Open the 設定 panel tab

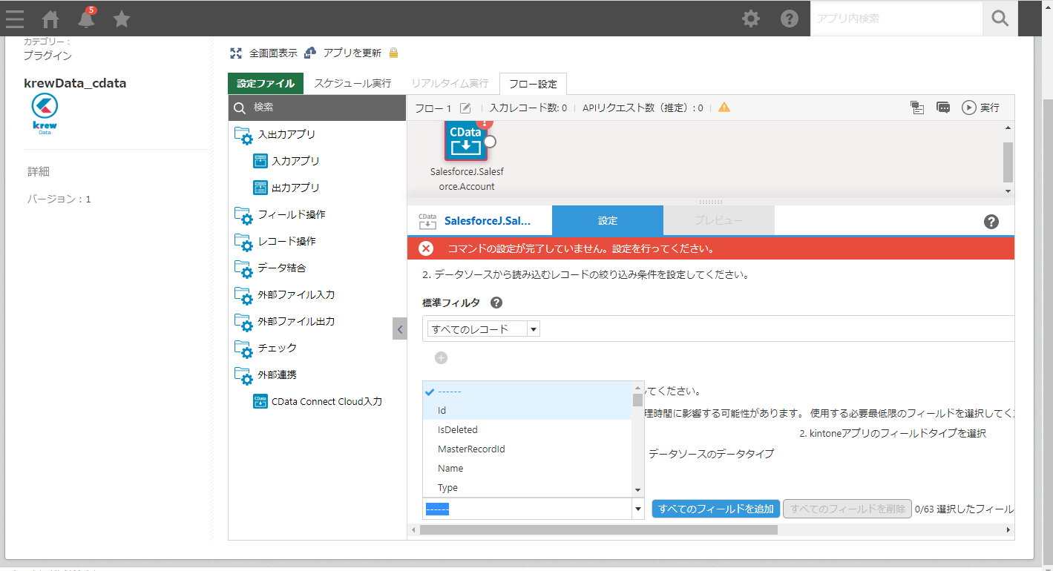[608, 221]
